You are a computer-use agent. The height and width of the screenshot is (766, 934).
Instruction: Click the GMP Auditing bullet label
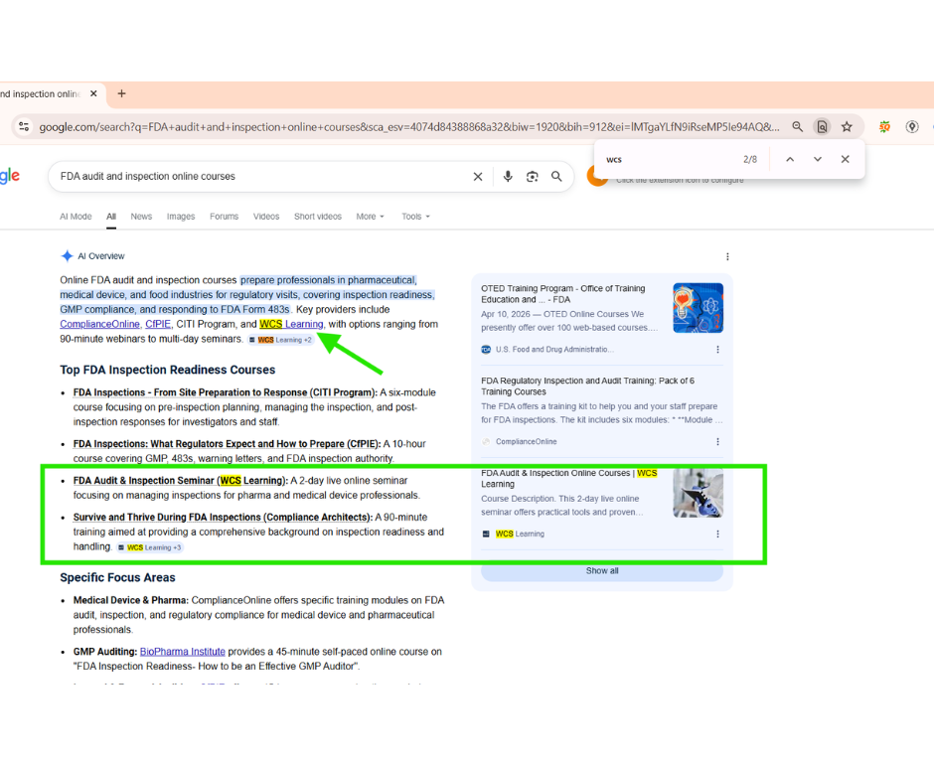[105, 652]
